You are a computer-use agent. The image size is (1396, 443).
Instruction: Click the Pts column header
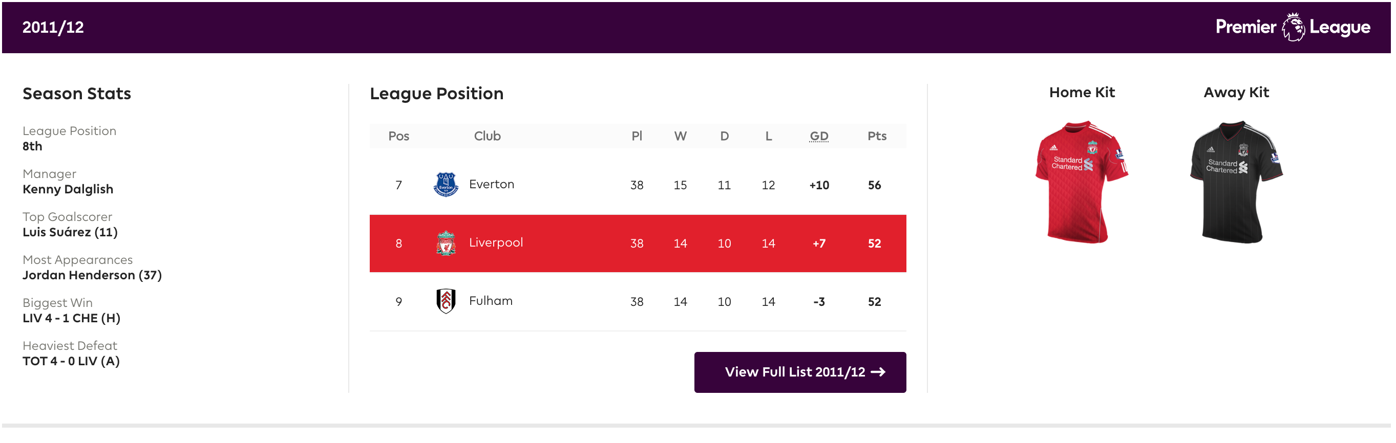[x=876, y=136]
